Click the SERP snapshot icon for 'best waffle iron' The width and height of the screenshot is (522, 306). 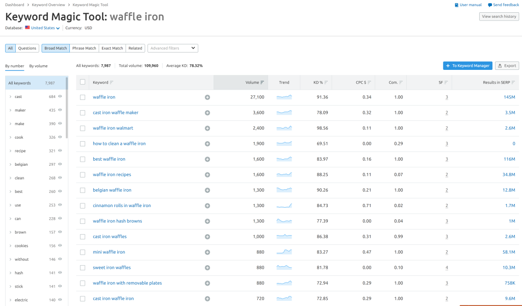[447, 159]
